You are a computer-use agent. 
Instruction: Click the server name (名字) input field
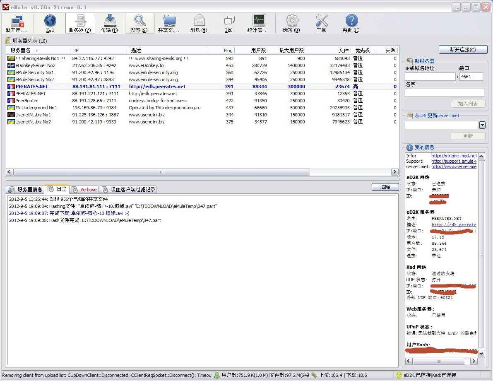pos(444,92)
